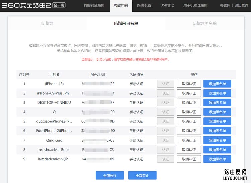This screenshot has width=251, height=183.
Task: Open 防蹭网黑名单 sub-tab
Action: click(204, 23)
